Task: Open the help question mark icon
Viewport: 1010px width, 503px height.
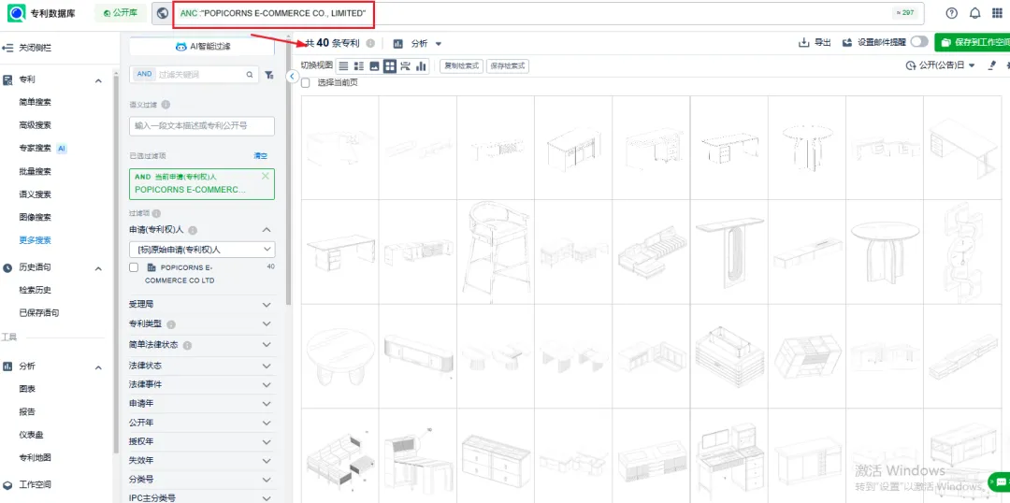Action: [952, 13]
